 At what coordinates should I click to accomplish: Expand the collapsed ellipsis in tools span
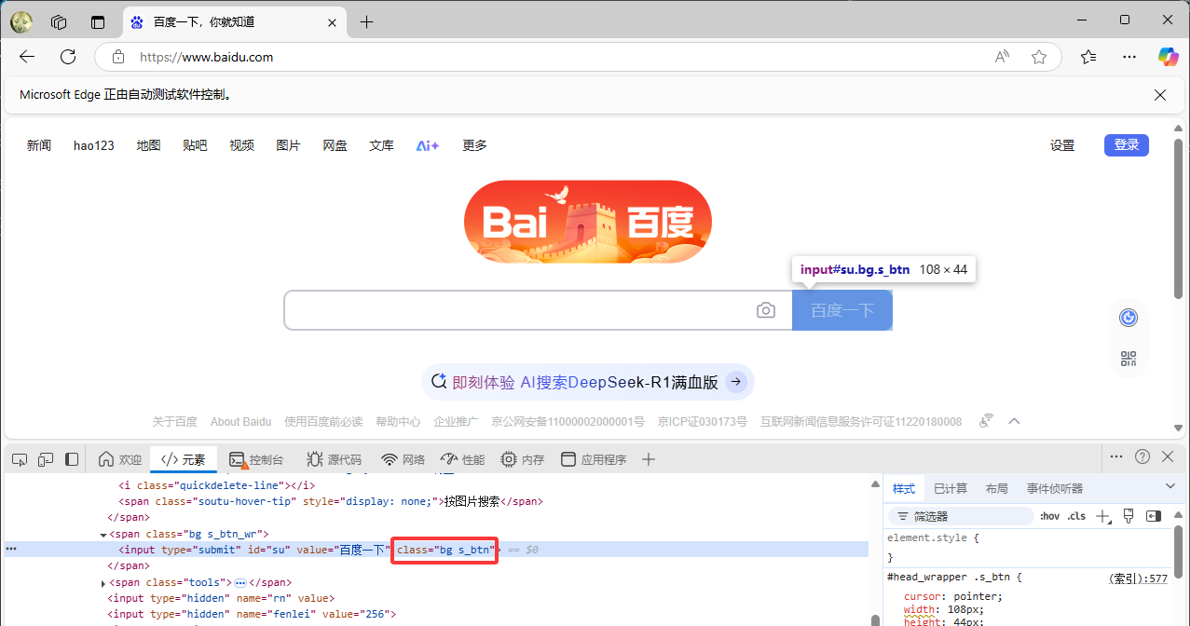coord(239,583)
